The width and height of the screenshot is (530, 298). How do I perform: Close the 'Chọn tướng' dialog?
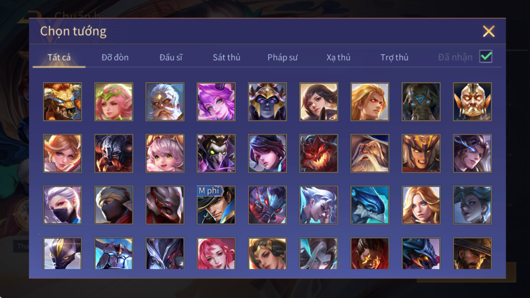pos(489,31)
